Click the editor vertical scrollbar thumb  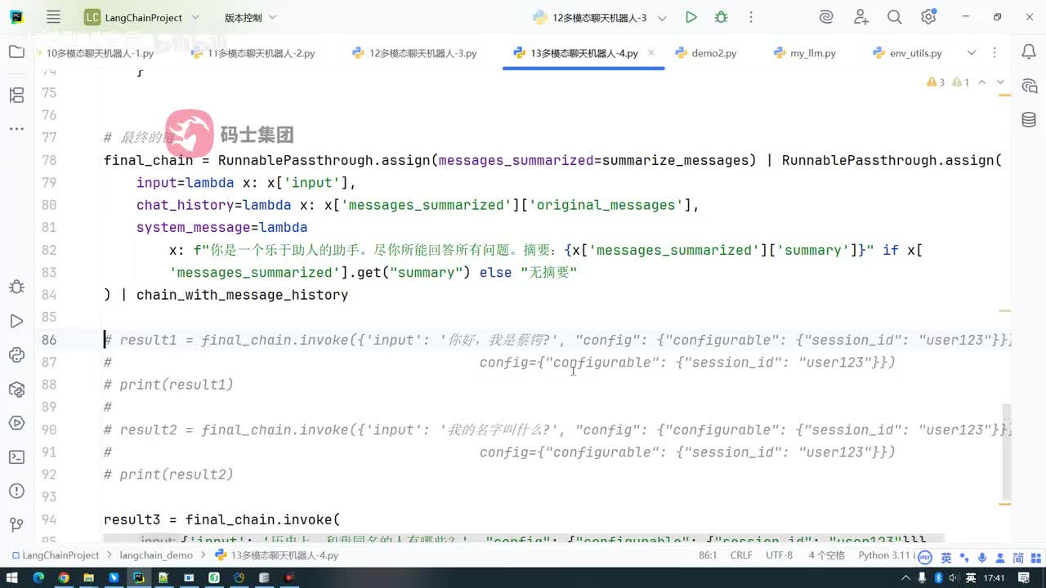click(x=1007, y=452)
